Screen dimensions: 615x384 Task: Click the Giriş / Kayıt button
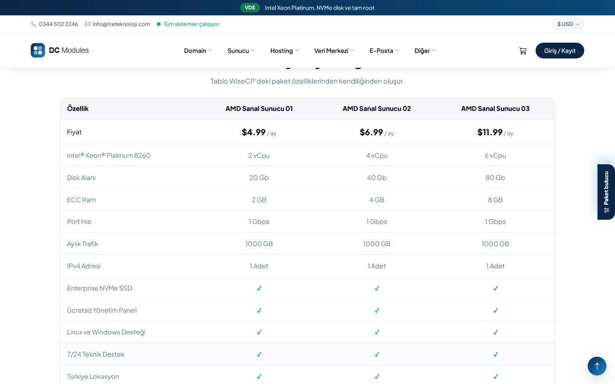(x=559, y=51)
